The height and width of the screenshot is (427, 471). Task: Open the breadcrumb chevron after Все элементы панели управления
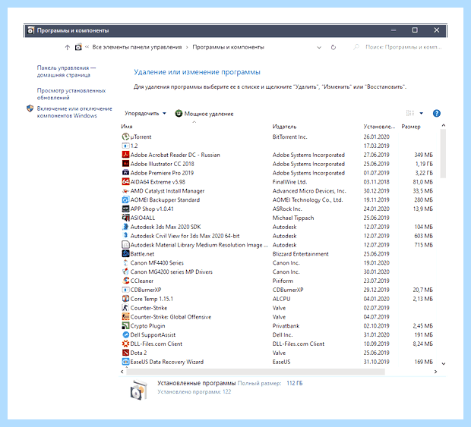pos(187,47)
